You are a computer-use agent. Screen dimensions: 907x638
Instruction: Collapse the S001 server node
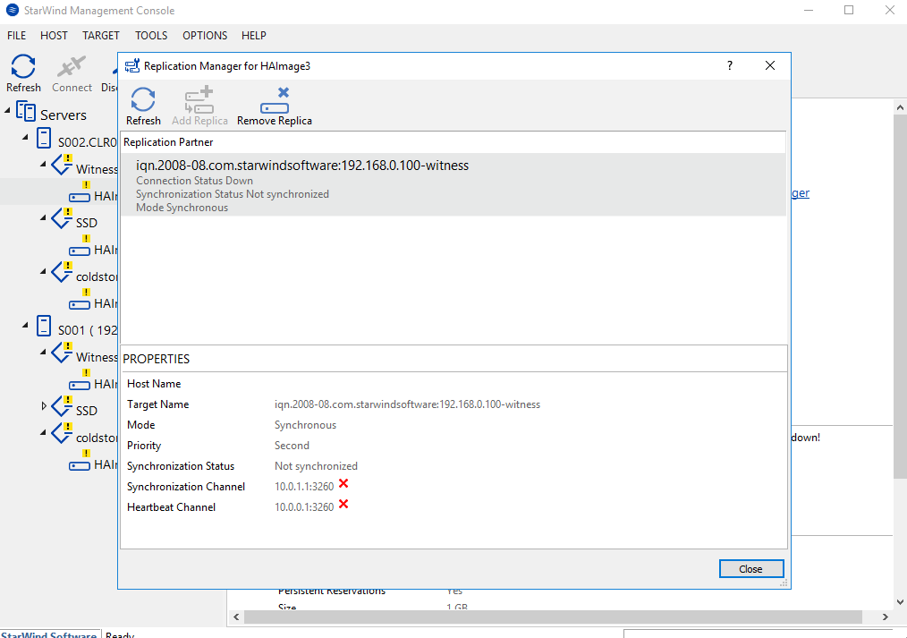tap(25, 325)
